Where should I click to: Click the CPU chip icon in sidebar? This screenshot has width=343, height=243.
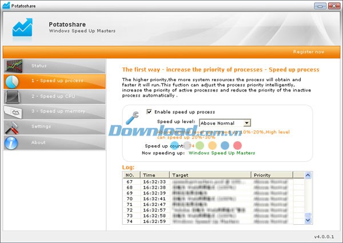(13, 97)
